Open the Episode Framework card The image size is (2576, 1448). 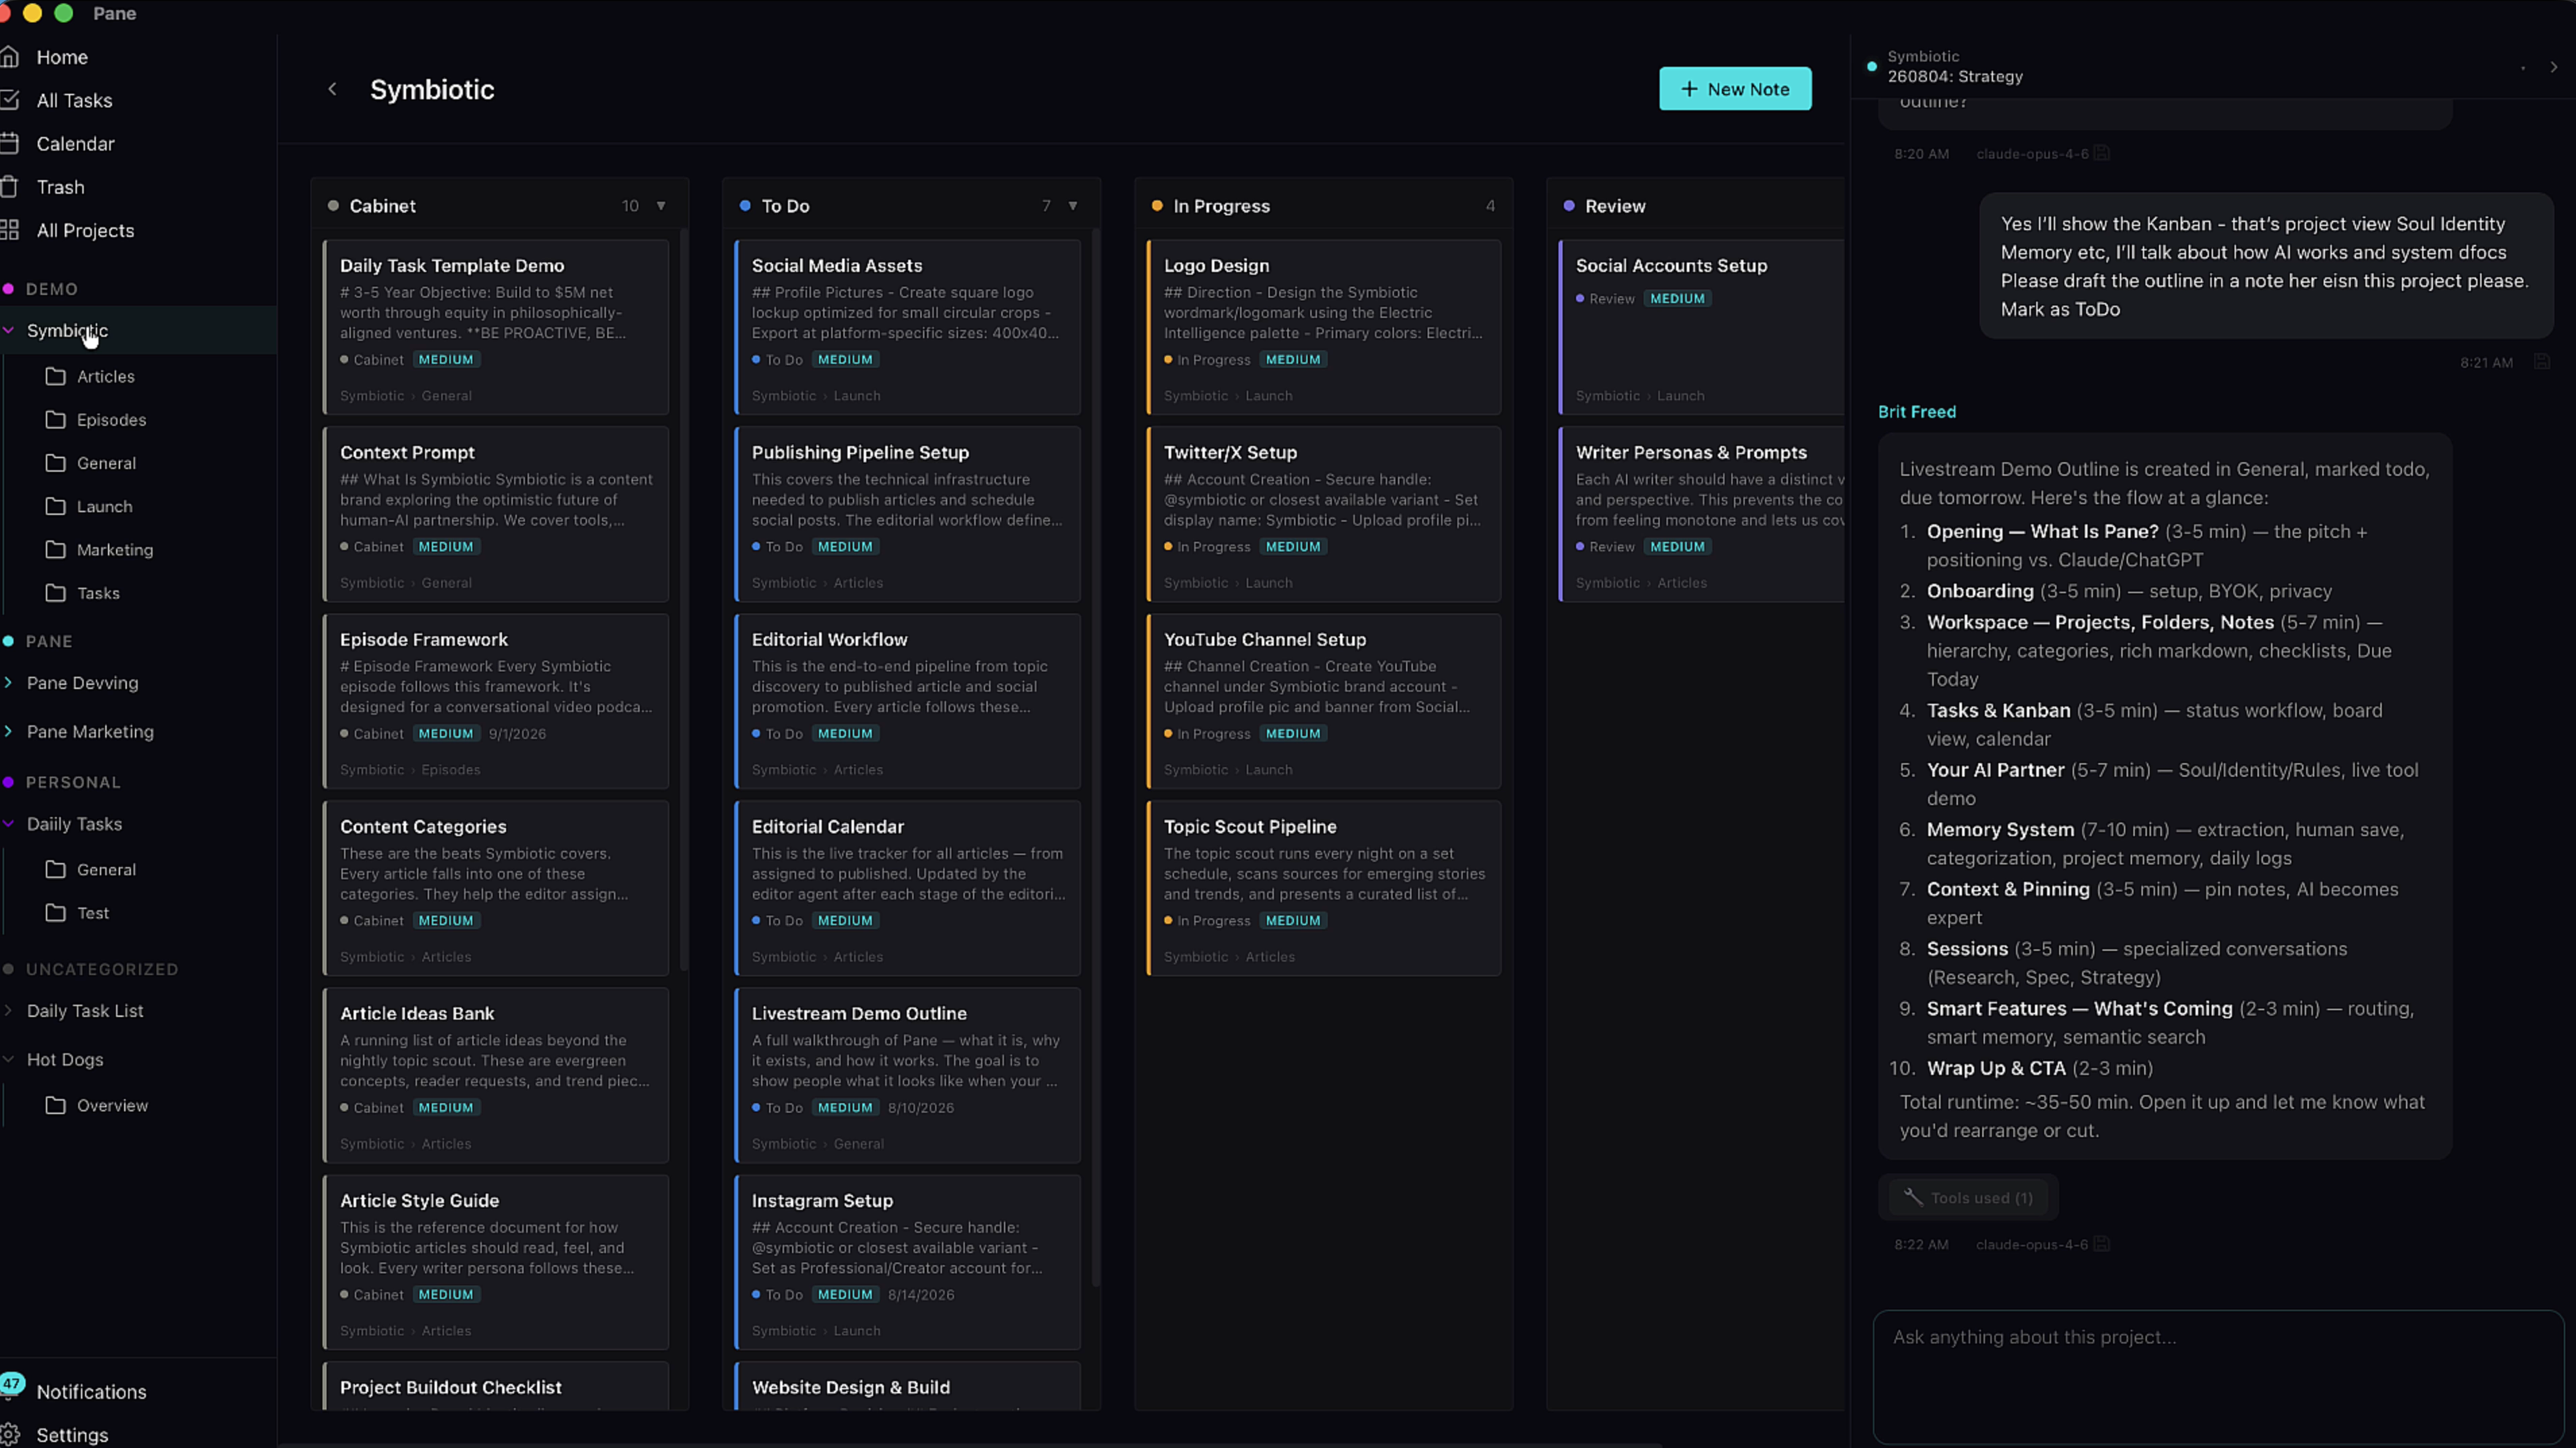click(x=495, y=701)
